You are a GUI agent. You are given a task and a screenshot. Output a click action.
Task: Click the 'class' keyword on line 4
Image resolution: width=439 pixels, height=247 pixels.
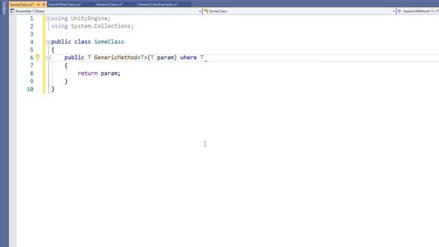click(82, 42)
